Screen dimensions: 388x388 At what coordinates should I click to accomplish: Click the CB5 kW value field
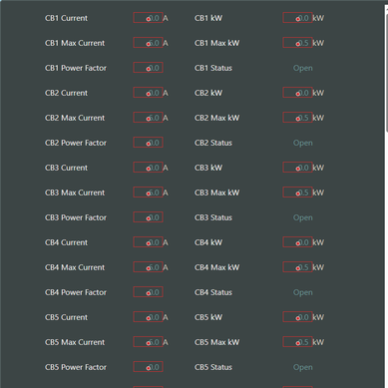coord(297,317)
